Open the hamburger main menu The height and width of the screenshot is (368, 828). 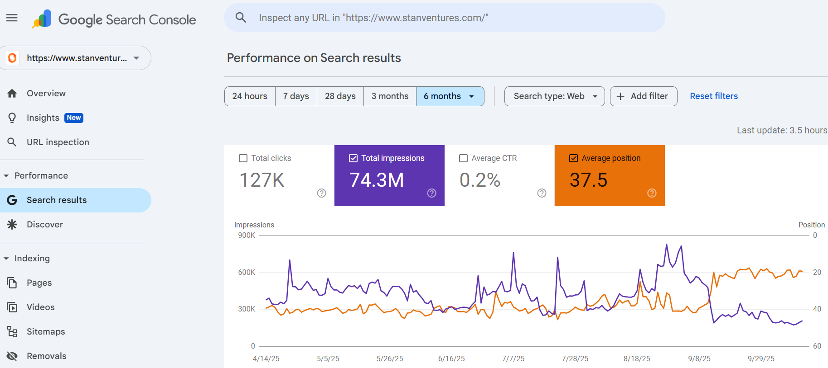[12, 18]
